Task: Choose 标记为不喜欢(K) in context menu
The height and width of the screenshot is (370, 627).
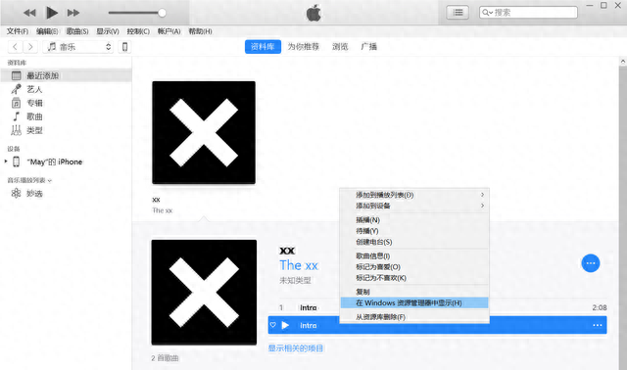Action: tap(414, 278)
